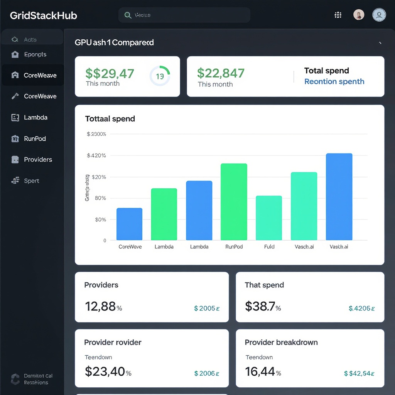Click the bottom sidebar account icon

(15, 379)
